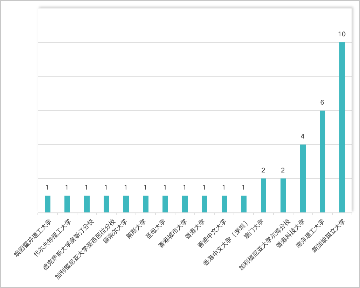Image resolution: width=360 pixels, height=288 pixels.
Task: Click the axis label 加利福尼亚大学尔湾分校
Action: [265, 245]
